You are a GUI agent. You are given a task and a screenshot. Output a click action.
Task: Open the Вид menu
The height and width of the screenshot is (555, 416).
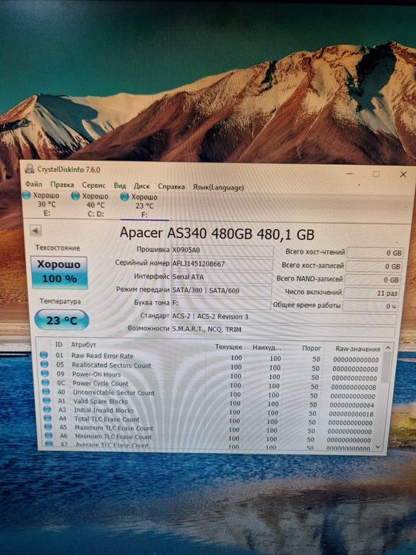[x=120, y=186]
